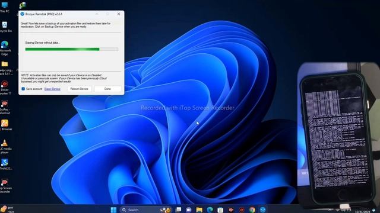Click the Broque Ramdisk taskbar icon
This screenshot has height=213, width=380.
click(x=262, y=209)
